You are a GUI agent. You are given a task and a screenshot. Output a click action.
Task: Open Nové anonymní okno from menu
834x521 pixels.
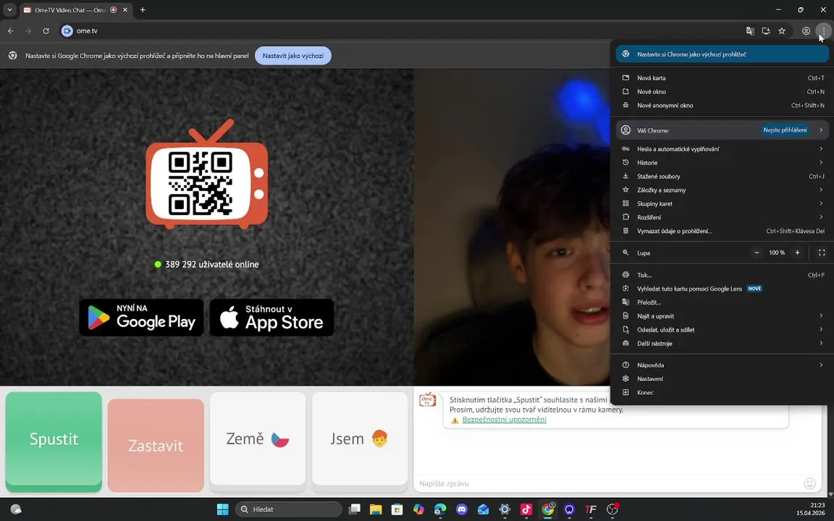click(x=722, y=105)
